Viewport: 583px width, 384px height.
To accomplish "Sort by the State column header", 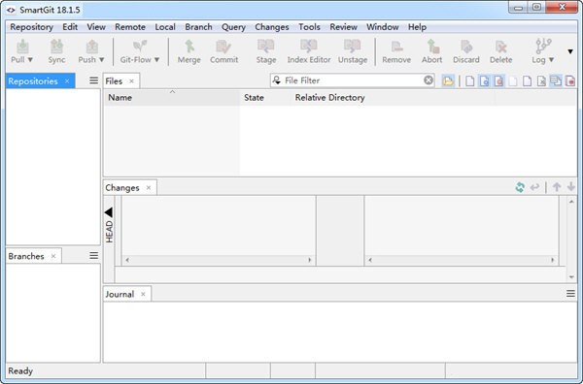I will [x=265, y=98].
